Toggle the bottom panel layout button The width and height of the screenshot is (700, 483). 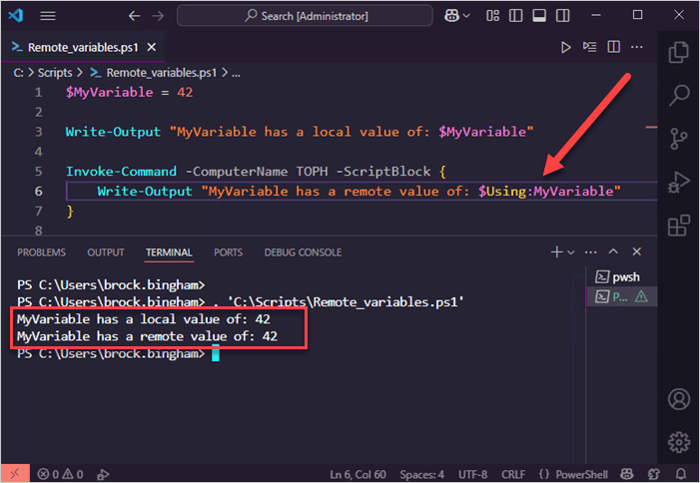click(x=539, y=16)
